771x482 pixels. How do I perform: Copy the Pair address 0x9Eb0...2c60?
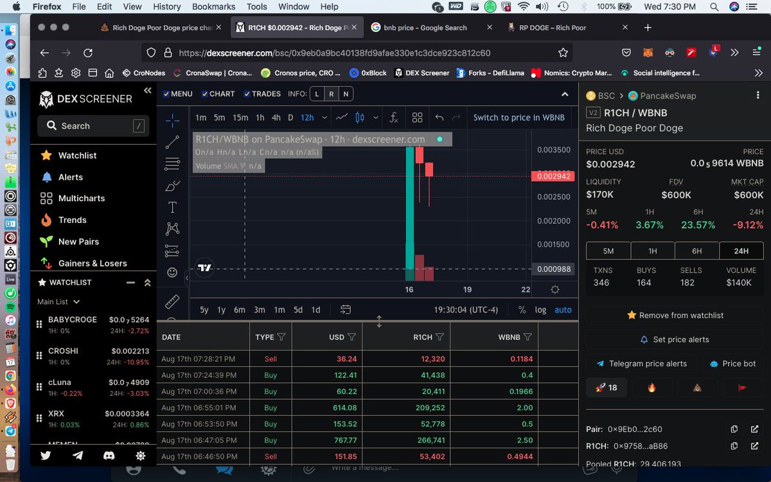pos(734,429)
